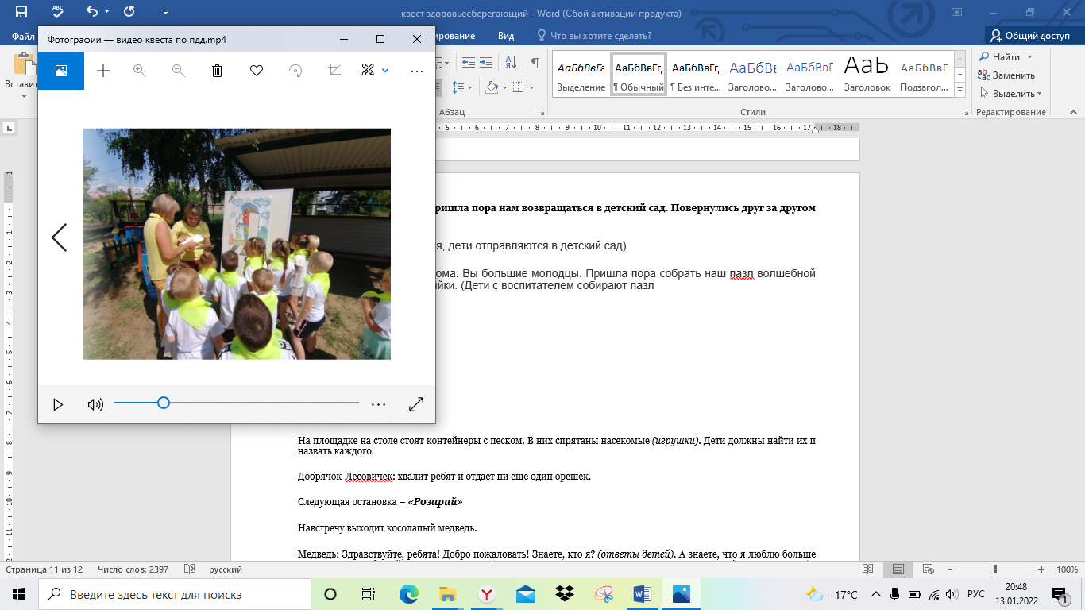Click the Заменить button
This screenshot has height=610, width=1085.
tap(1006, 75)
